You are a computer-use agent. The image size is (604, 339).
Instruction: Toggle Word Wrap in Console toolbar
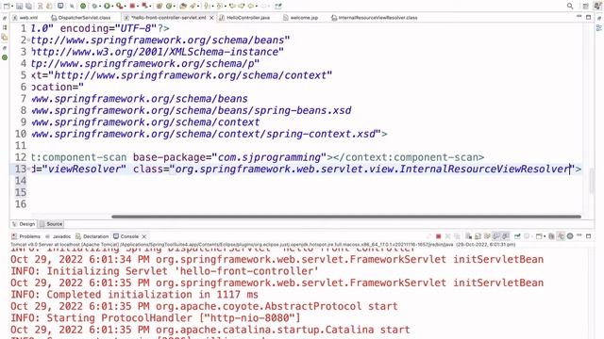[487, 236]
